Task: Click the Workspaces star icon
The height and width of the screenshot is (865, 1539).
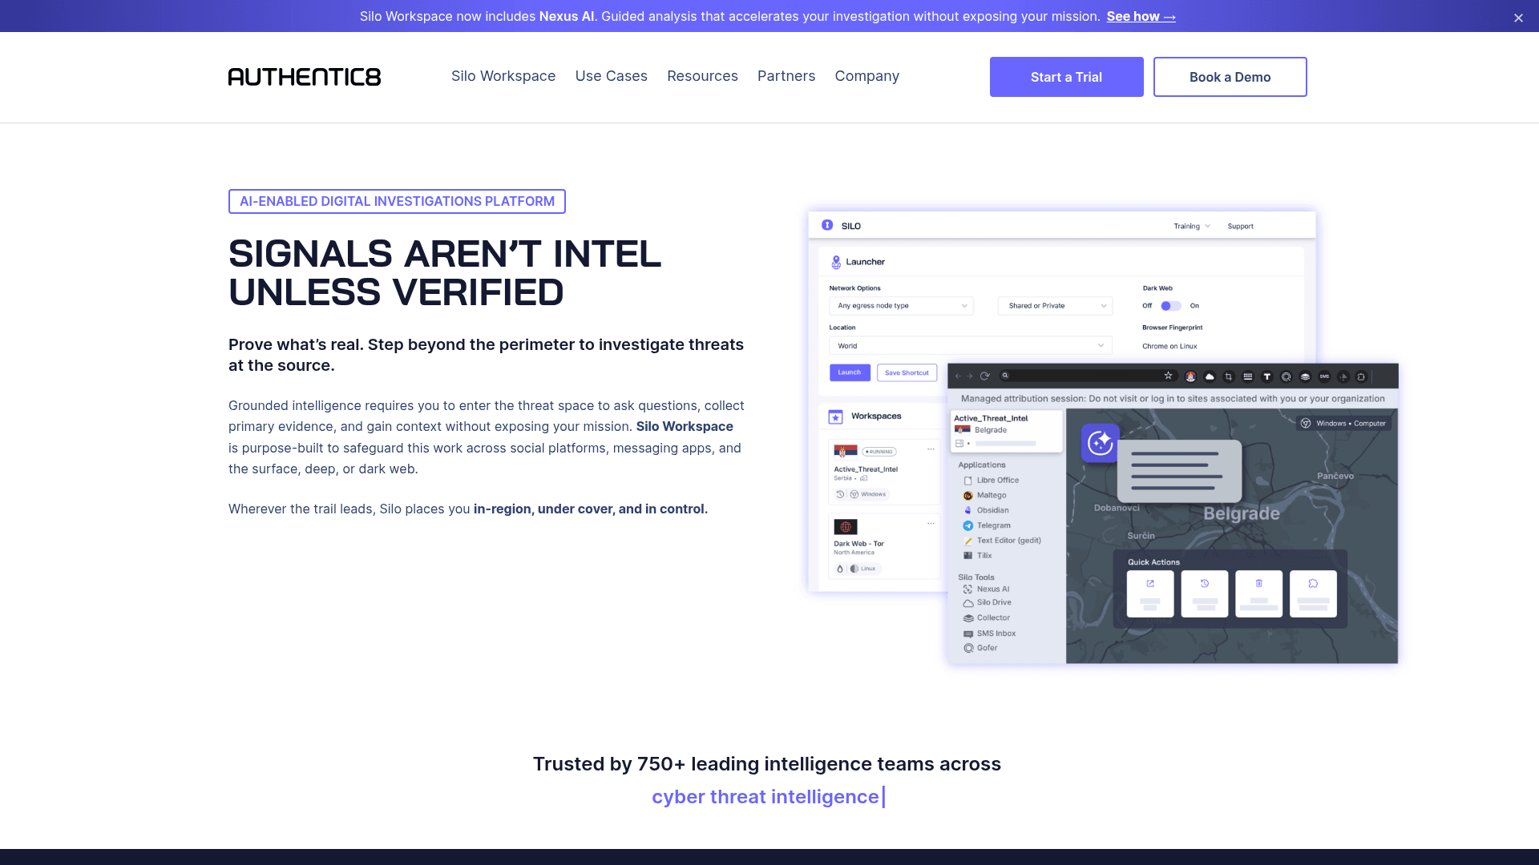Action: pos(835,416)
